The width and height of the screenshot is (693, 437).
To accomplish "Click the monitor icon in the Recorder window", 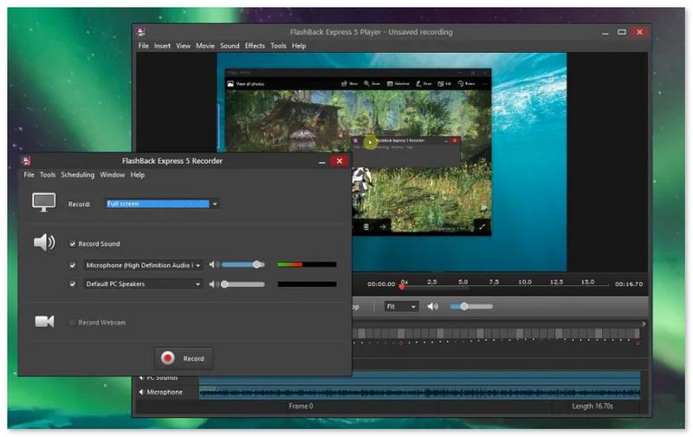I will point(44,203).
